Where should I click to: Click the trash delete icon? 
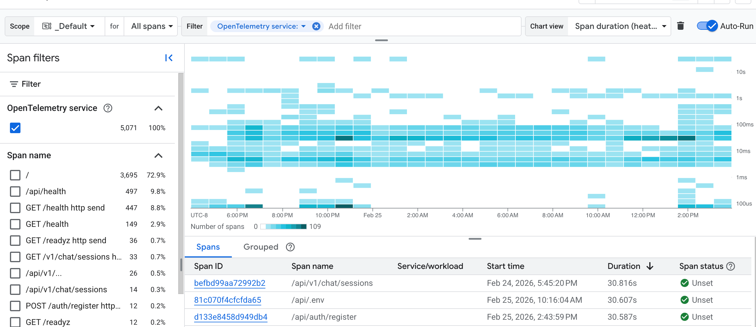tap(680, 26)
